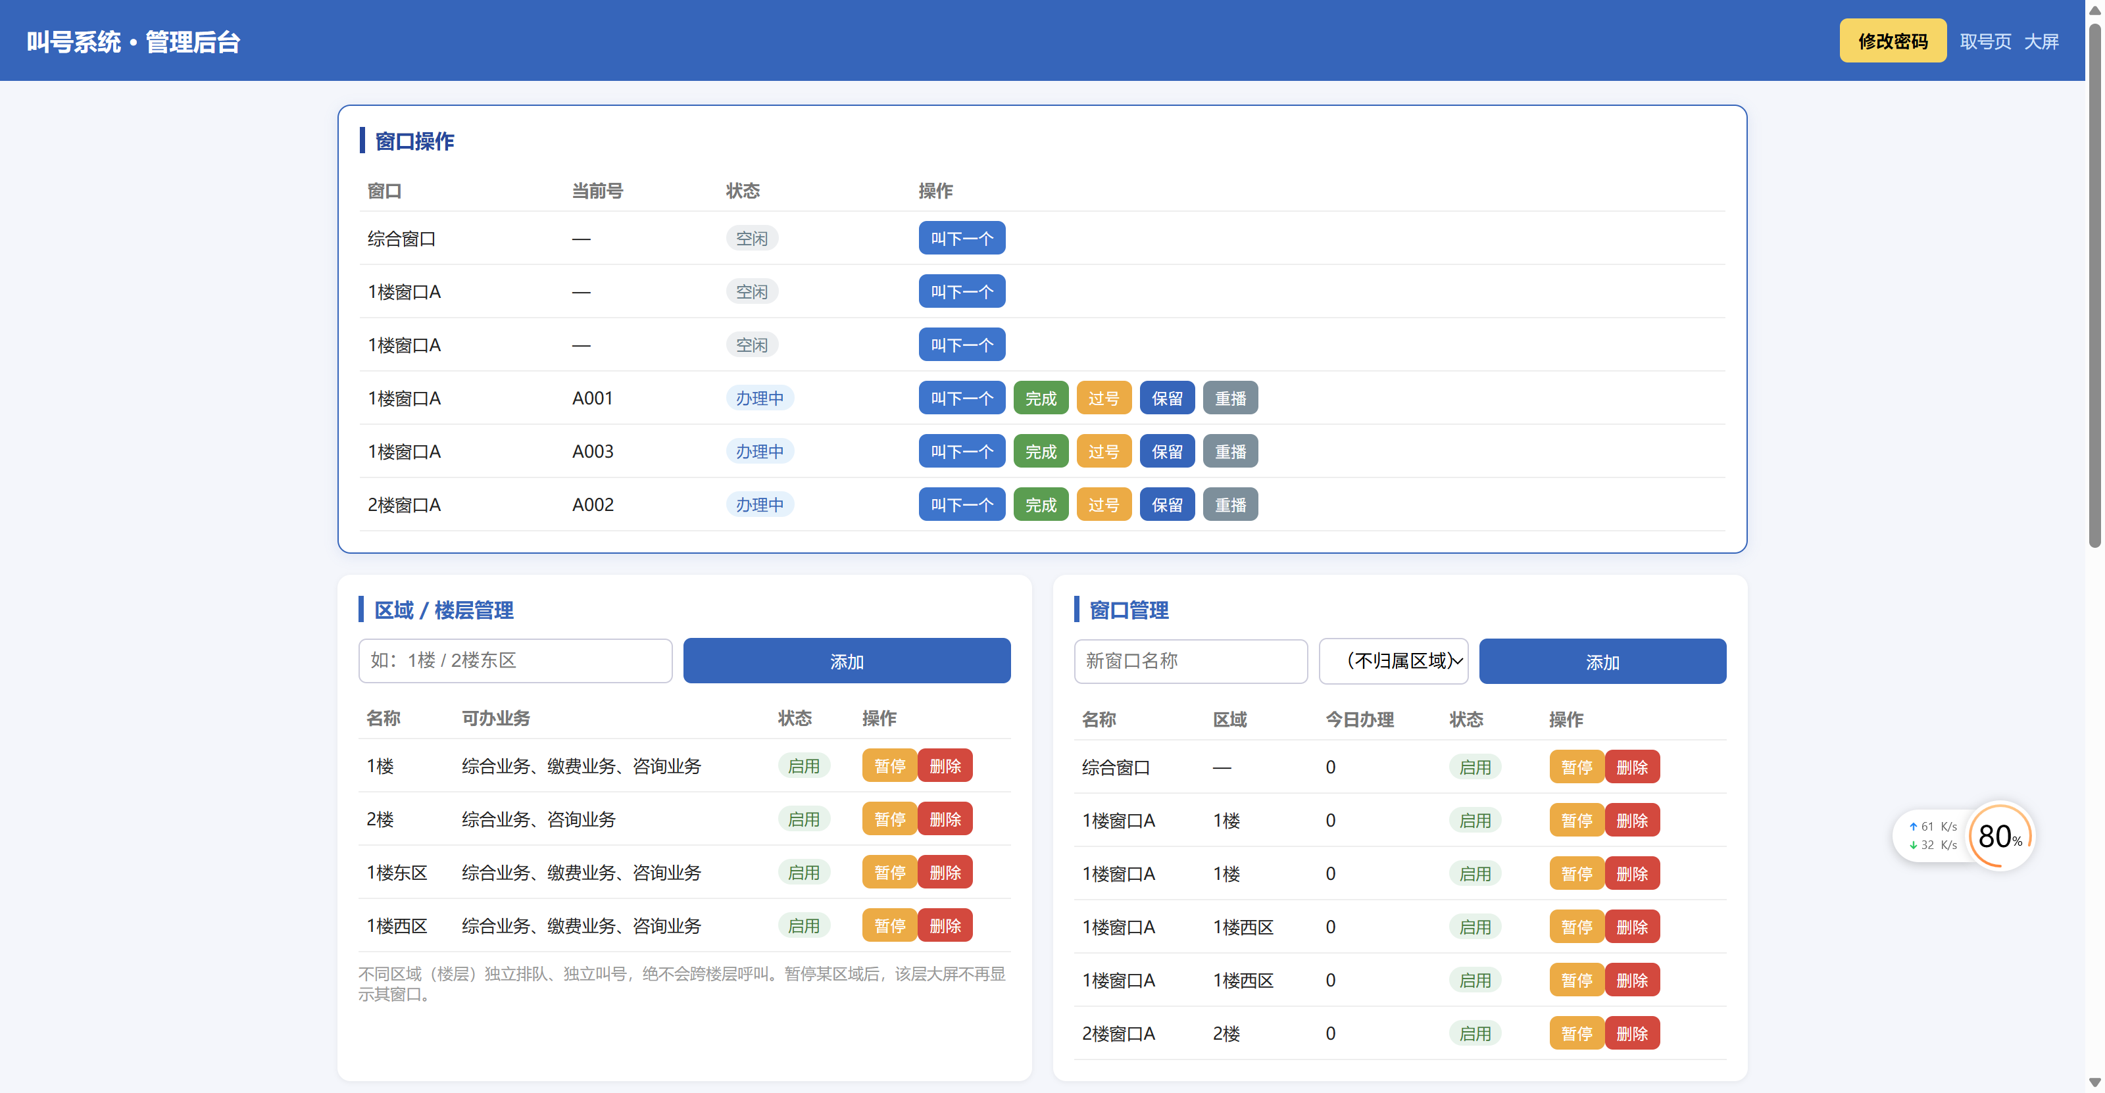Skip ticket A003 with 过号

(x=1103, y=451)
